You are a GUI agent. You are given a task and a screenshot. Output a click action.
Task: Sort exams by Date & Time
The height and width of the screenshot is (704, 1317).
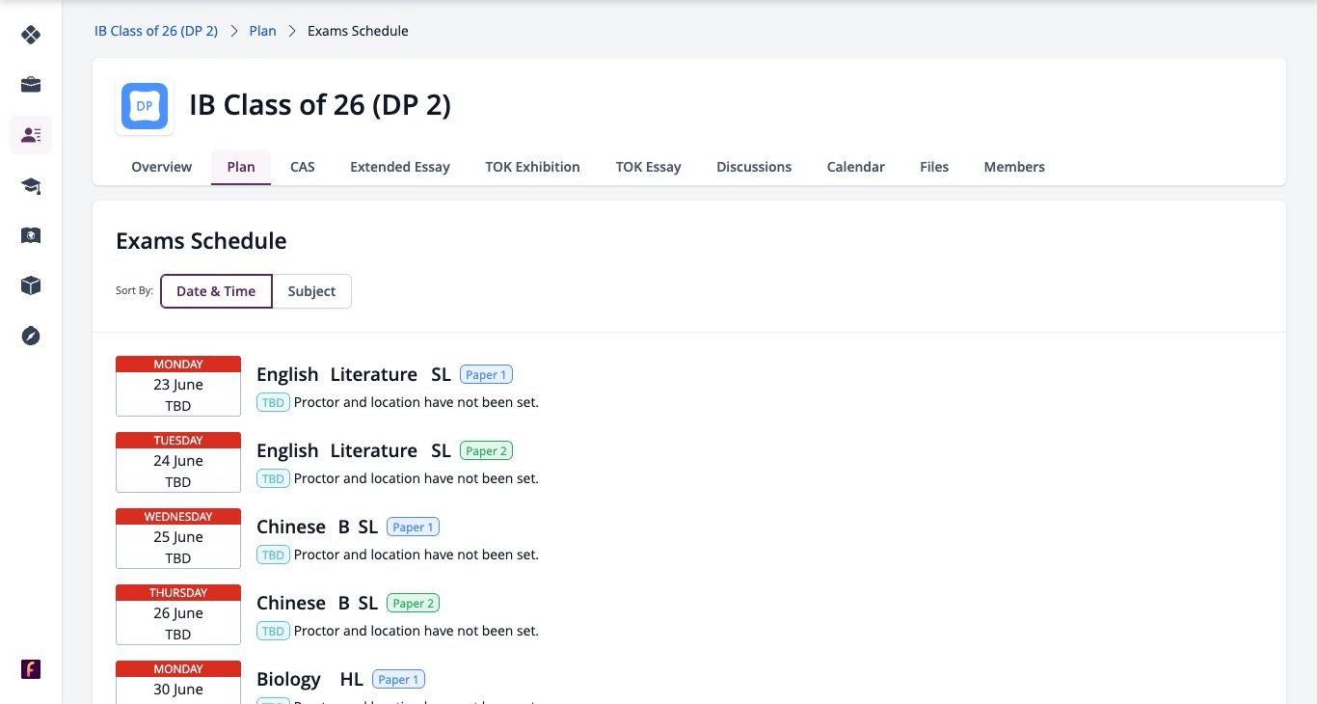pyautogui.click(x=216, y=291)
